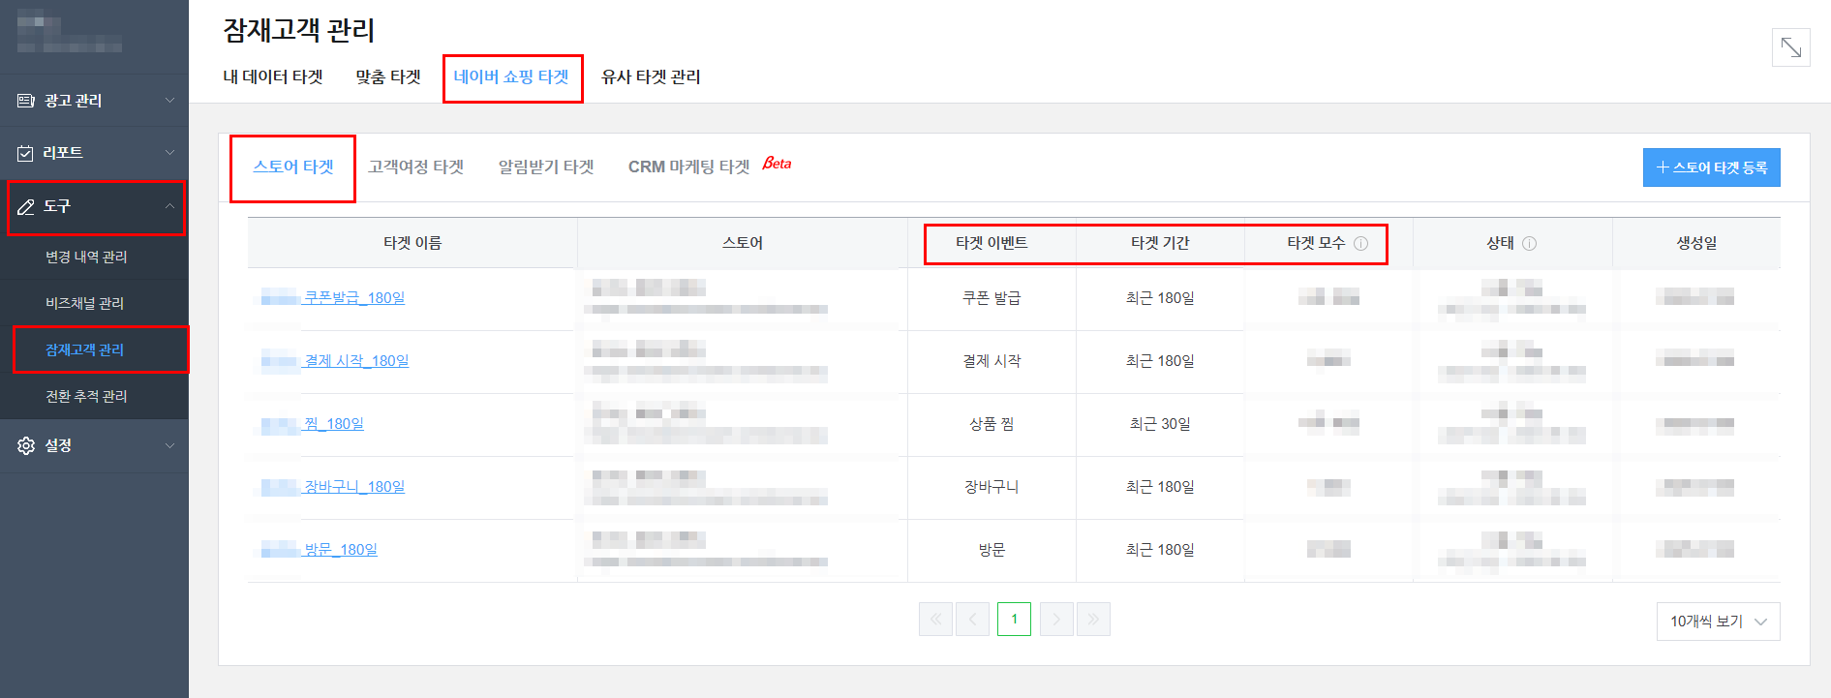Click the info icon beside 상태
This screenshot has width=1831, height=698.
pyautogui.click(x=1530, y=244)
